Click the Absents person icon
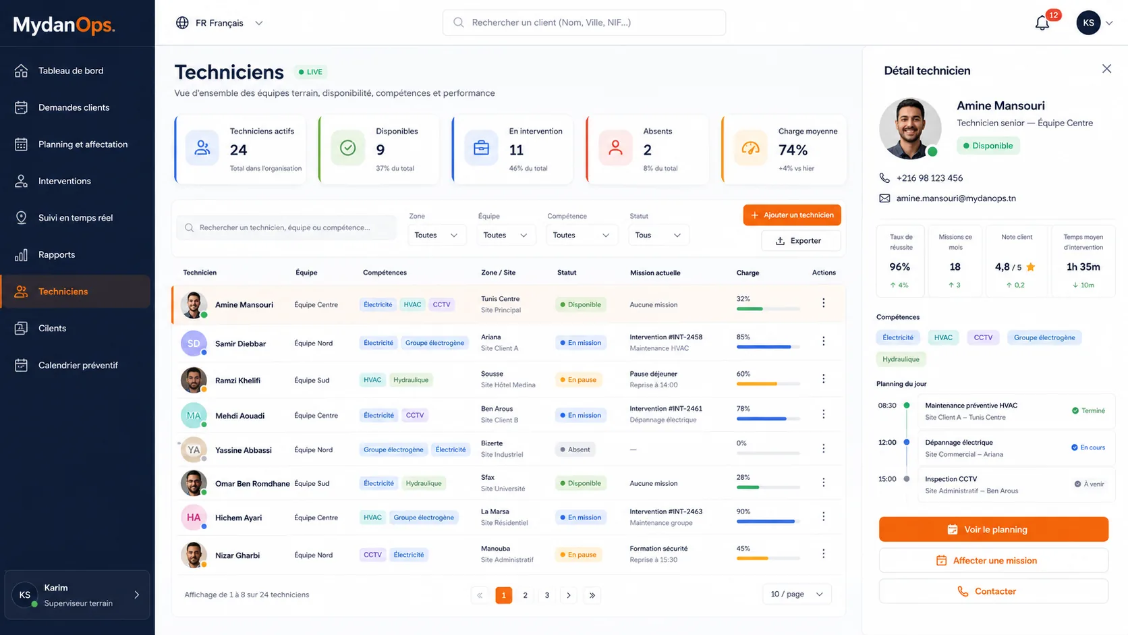Image resolution: width=1128 pixels, height=635 pixels. [615, 148]
